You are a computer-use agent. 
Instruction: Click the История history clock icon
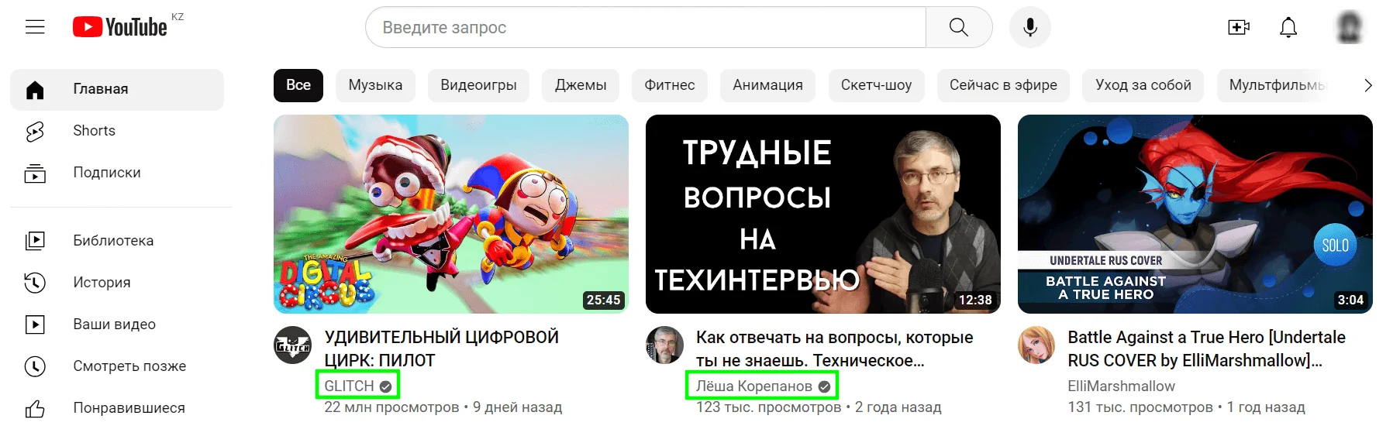[x=35, y=283]
